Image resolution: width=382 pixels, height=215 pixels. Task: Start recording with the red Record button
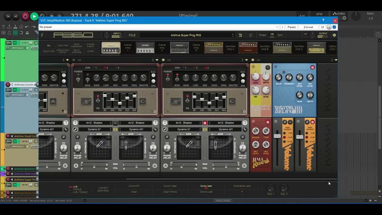pos(25,16)
